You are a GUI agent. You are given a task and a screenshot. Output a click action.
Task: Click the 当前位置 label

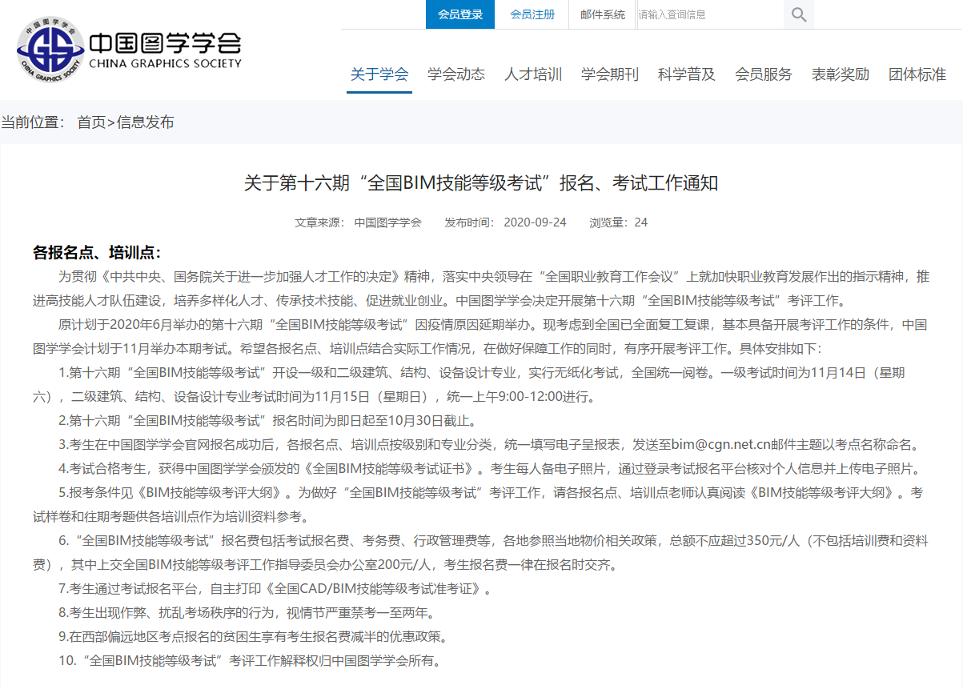[33, 122]
